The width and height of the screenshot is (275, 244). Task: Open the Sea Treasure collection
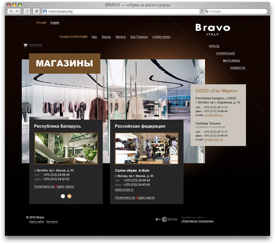(x=139, y=37)
